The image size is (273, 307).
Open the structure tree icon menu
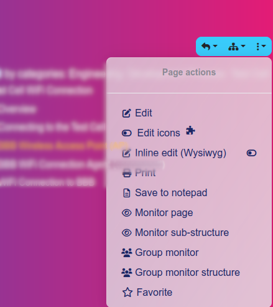(x=233, y=47)
